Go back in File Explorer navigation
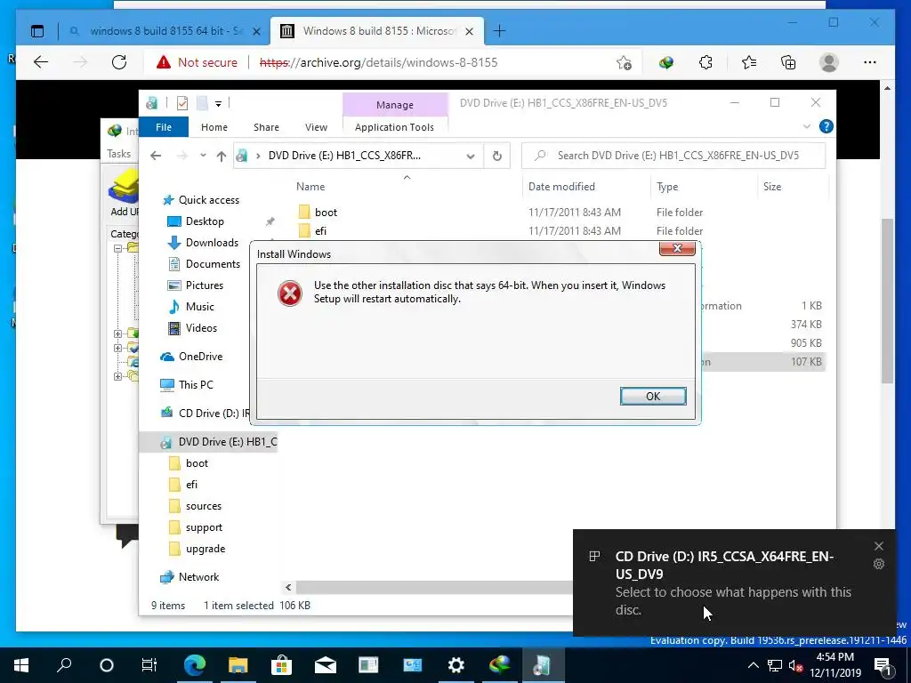 click(x=156, y=156)
